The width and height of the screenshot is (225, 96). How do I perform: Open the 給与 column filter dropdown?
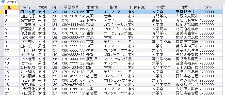220,8
